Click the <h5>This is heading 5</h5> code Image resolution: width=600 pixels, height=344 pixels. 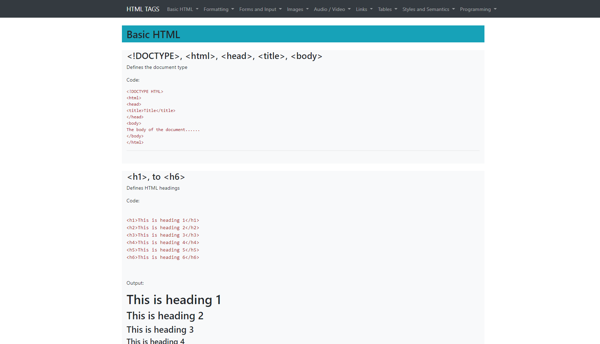tap(163, 250)
